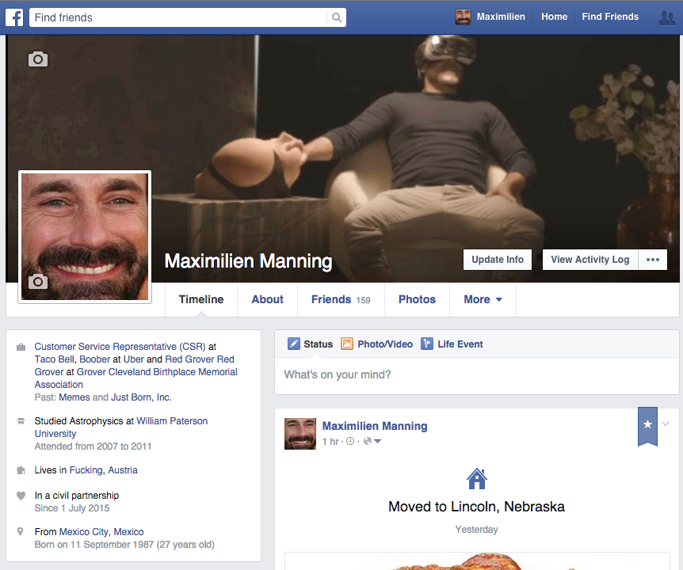Select the Photo/Video composer tab
The height and width of the screenshot is (570, 683).
tap(377, 344)
